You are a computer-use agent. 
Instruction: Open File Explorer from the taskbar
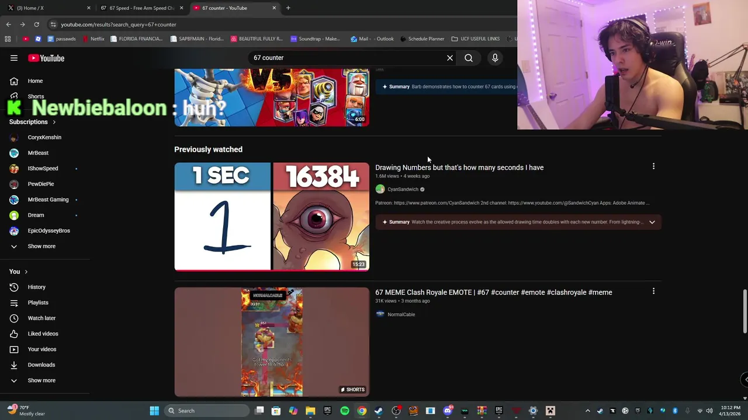310,411
